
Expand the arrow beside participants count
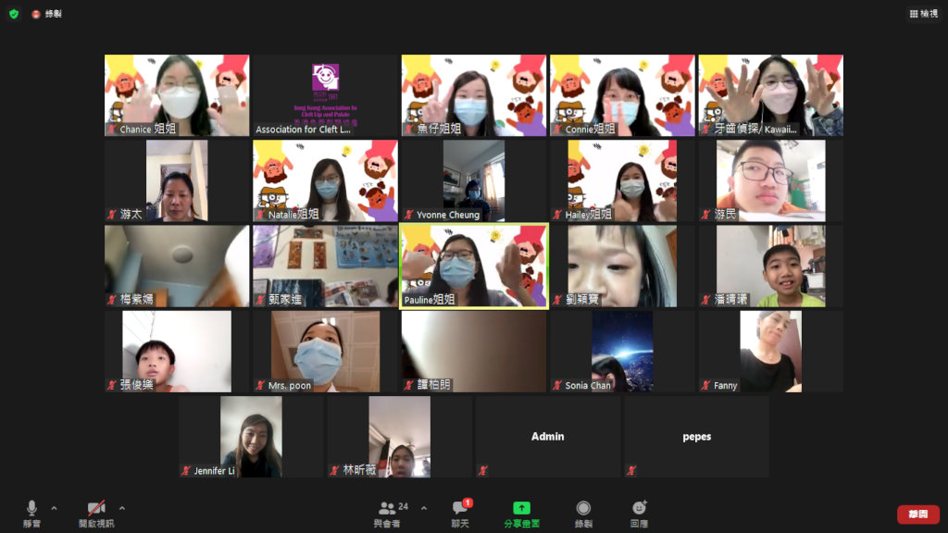point(424,508)
